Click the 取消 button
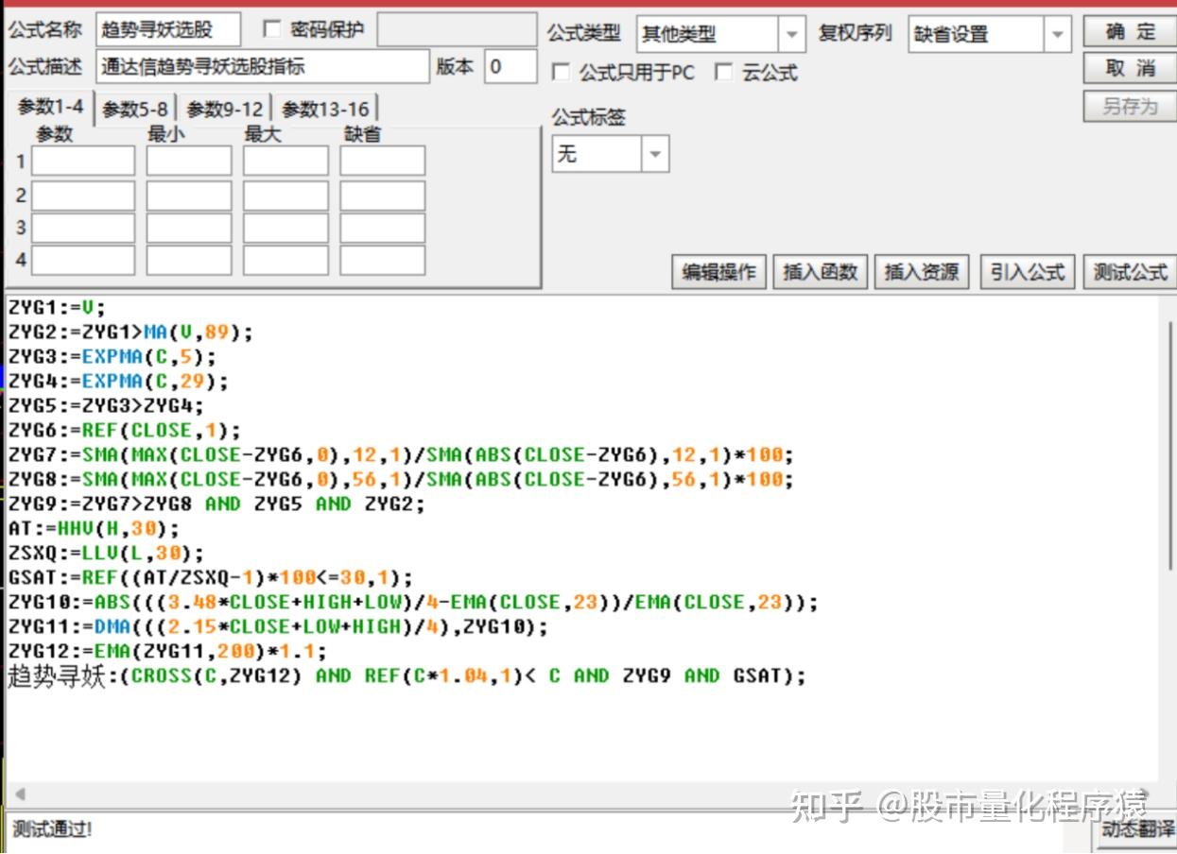This screenshot has width=1177, height=854. (1130, 68)
